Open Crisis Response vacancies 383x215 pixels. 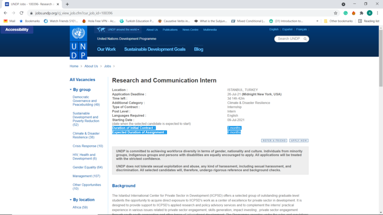(88, 146)
